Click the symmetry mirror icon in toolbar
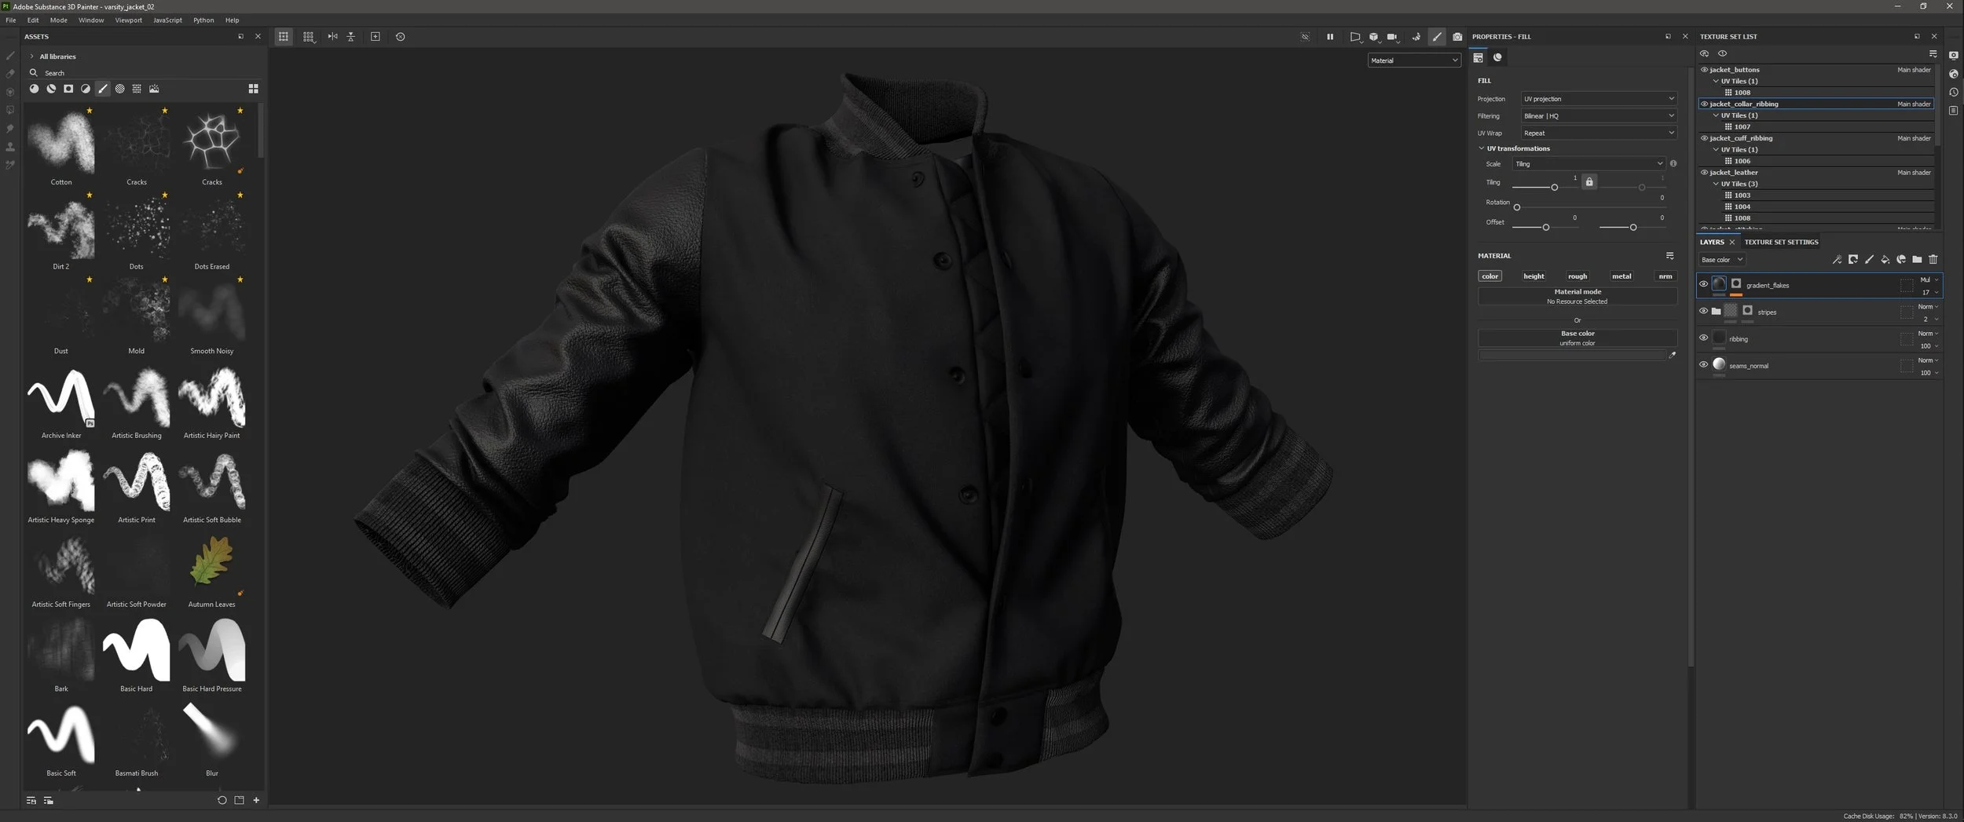Viewport: 1964px width, 822px height. 332,36
